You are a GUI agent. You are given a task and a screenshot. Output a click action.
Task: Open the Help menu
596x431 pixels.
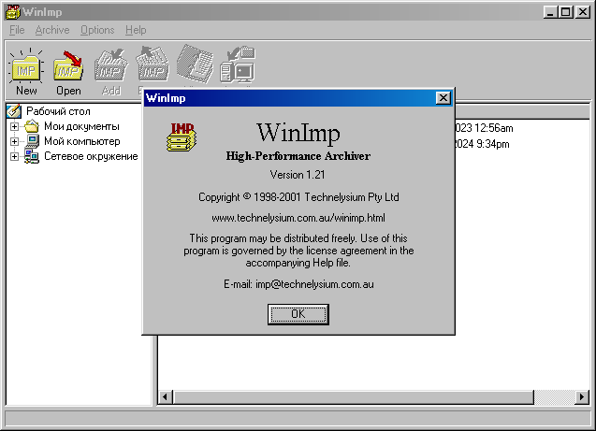pos(136,30)
